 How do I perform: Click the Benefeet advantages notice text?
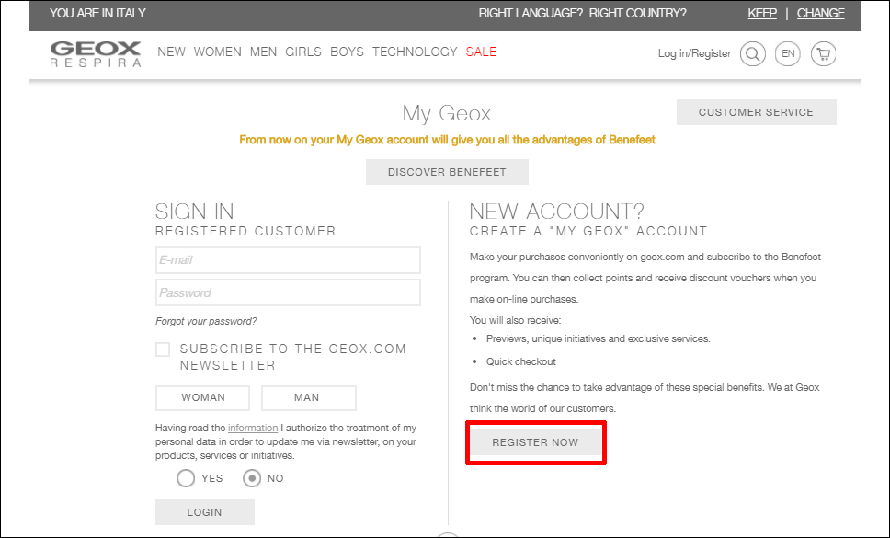(447, 140)
